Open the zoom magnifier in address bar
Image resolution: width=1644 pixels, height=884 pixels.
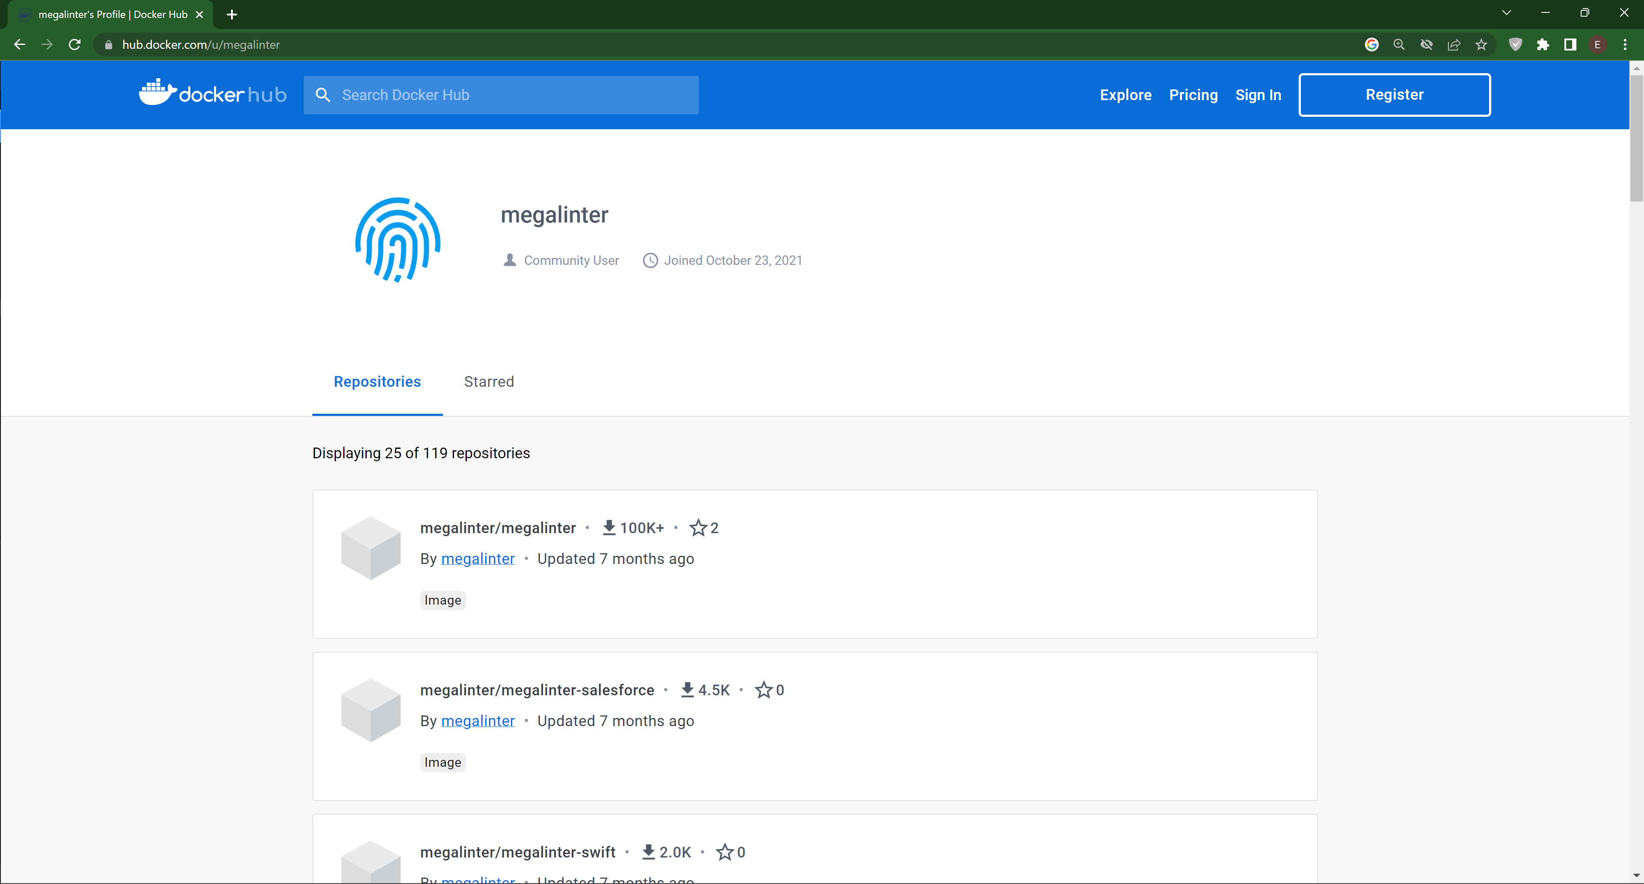pyautogui.click(x=1399, y=44)
